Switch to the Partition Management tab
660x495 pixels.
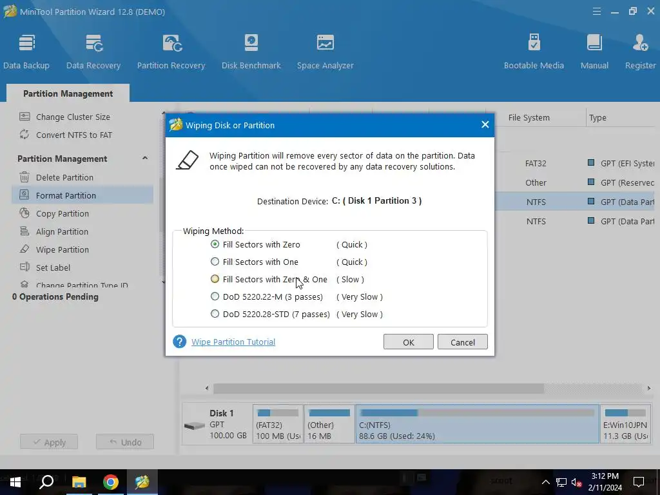coord(68,93)
